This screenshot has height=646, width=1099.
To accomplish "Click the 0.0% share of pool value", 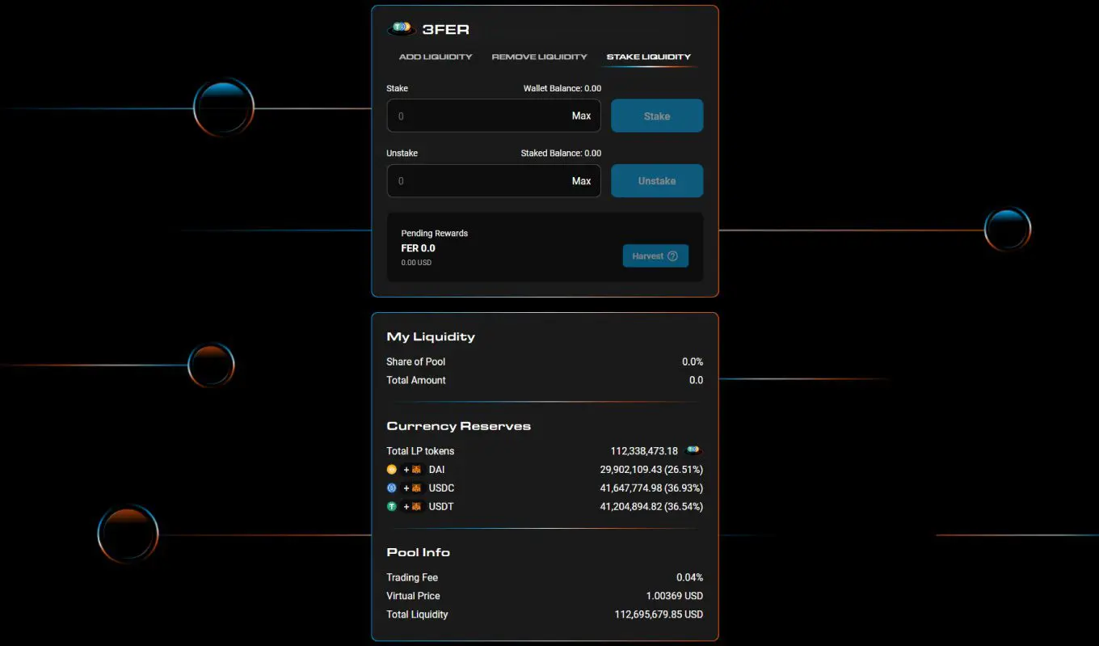I will pyautogui.click(x=693, y=362).
